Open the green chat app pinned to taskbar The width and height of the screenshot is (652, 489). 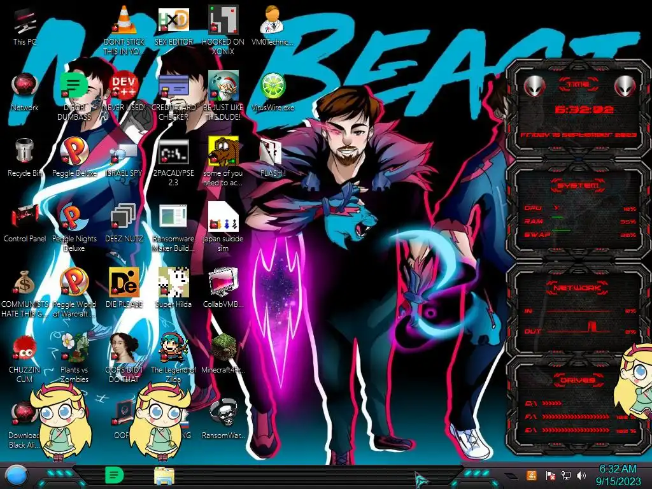pos(115,475)
